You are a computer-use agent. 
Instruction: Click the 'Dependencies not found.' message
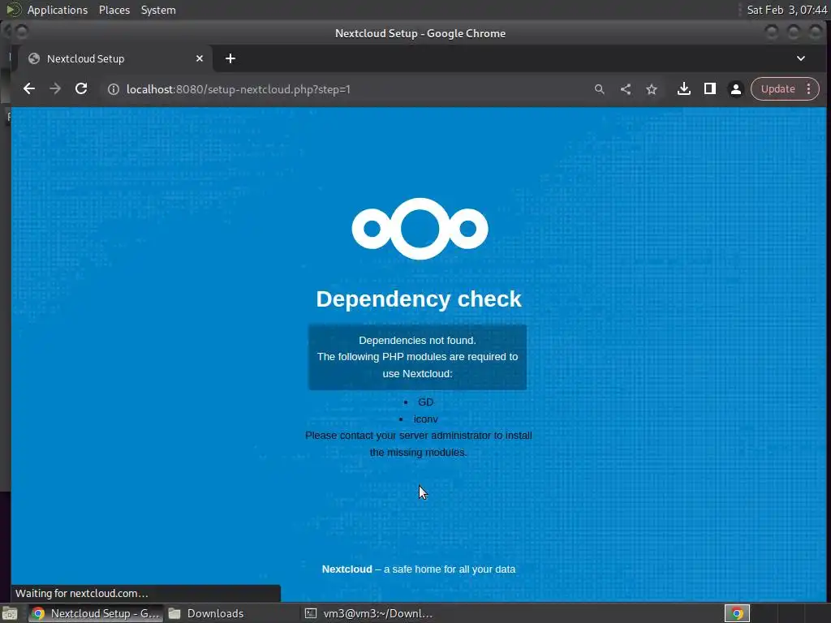(x=418, y=340)
